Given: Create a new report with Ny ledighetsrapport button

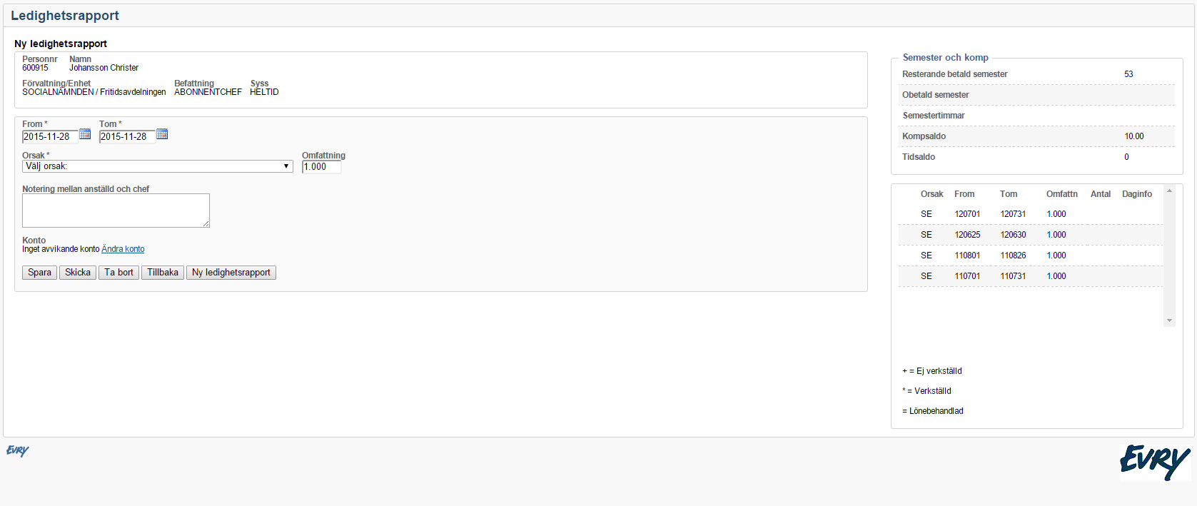Looking at the screenshot, I should (231, 273).
